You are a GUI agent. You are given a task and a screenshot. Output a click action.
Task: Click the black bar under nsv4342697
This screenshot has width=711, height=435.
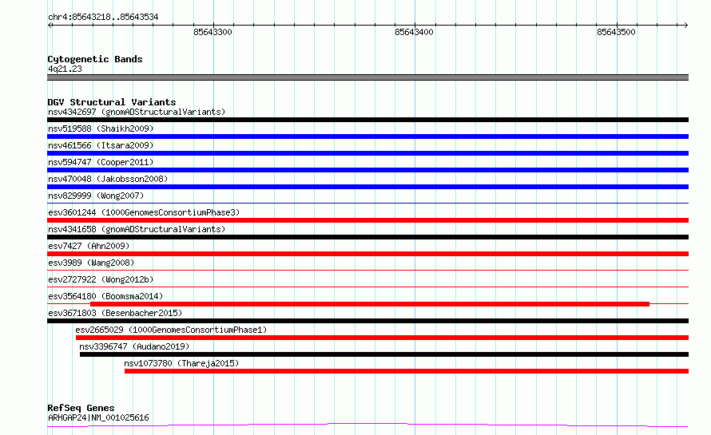(367, 120)
